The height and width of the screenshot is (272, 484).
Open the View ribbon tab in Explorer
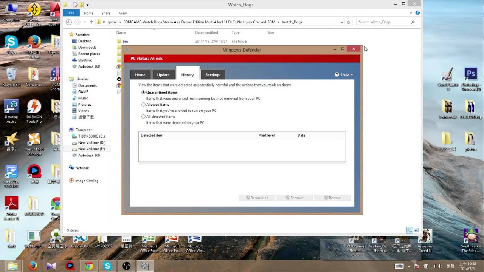pyautogui.click(x=123, y=13)
